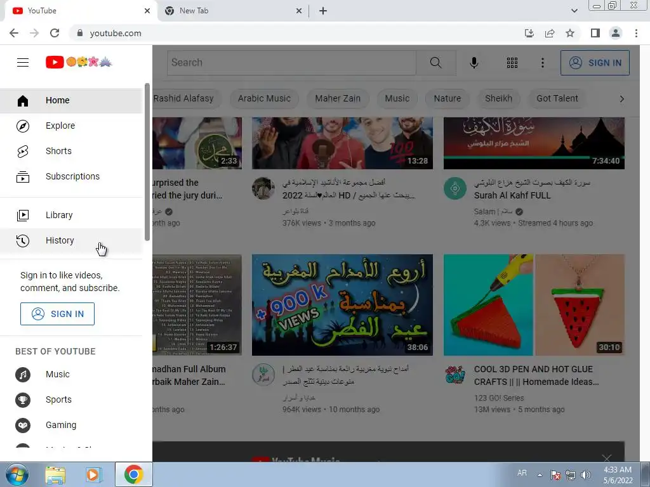Click the YouTube logo in the sidebar

coord(79,62)
